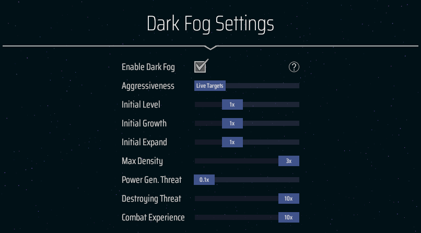Click the Power Gen. Threat 0.1x handle

click(x=204, y=180)
